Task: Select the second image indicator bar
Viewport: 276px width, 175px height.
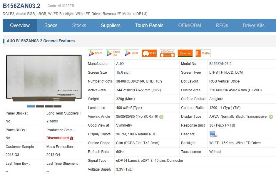Action: (x=40, y=106)
